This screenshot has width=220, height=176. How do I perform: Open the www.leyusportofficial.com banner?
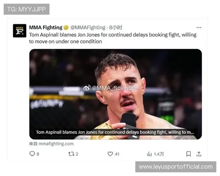pyautogui.click(x=176, y=167)
